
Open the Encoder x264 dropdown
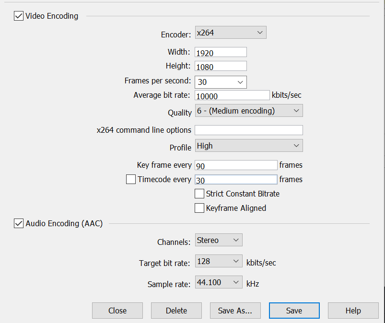tap(230, 33)
